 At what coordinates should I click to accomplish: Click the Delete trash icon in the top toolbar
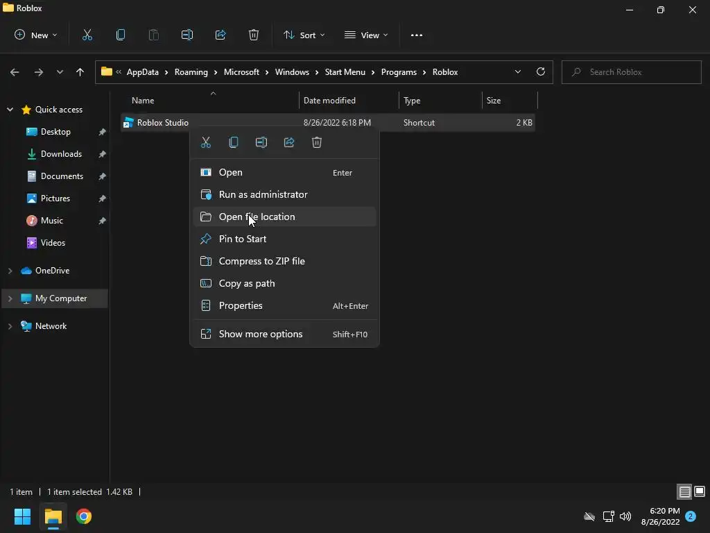click(254, 35)
